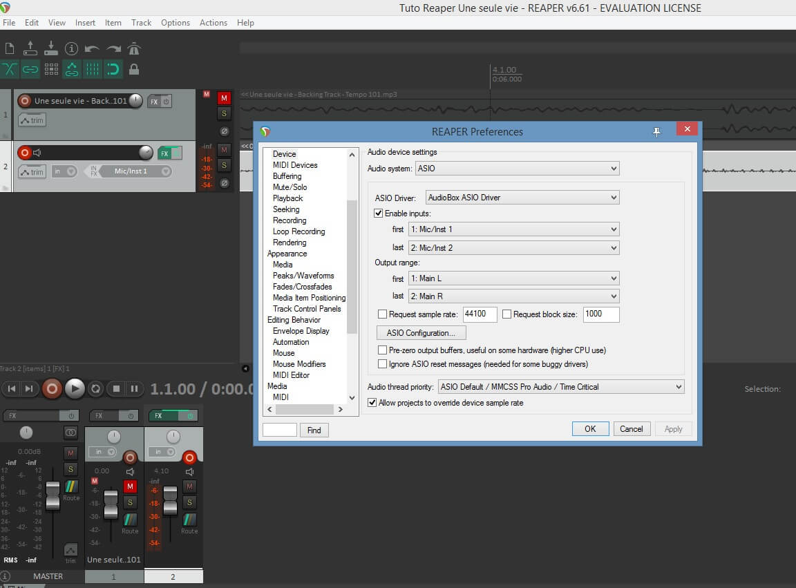
Task: Open track 2 mixer Route icon
Action: coord(189,520)
